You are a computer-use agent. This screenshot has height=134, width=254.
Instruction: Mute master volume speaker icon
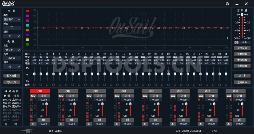pyautogui.click(x=236, y=42)
